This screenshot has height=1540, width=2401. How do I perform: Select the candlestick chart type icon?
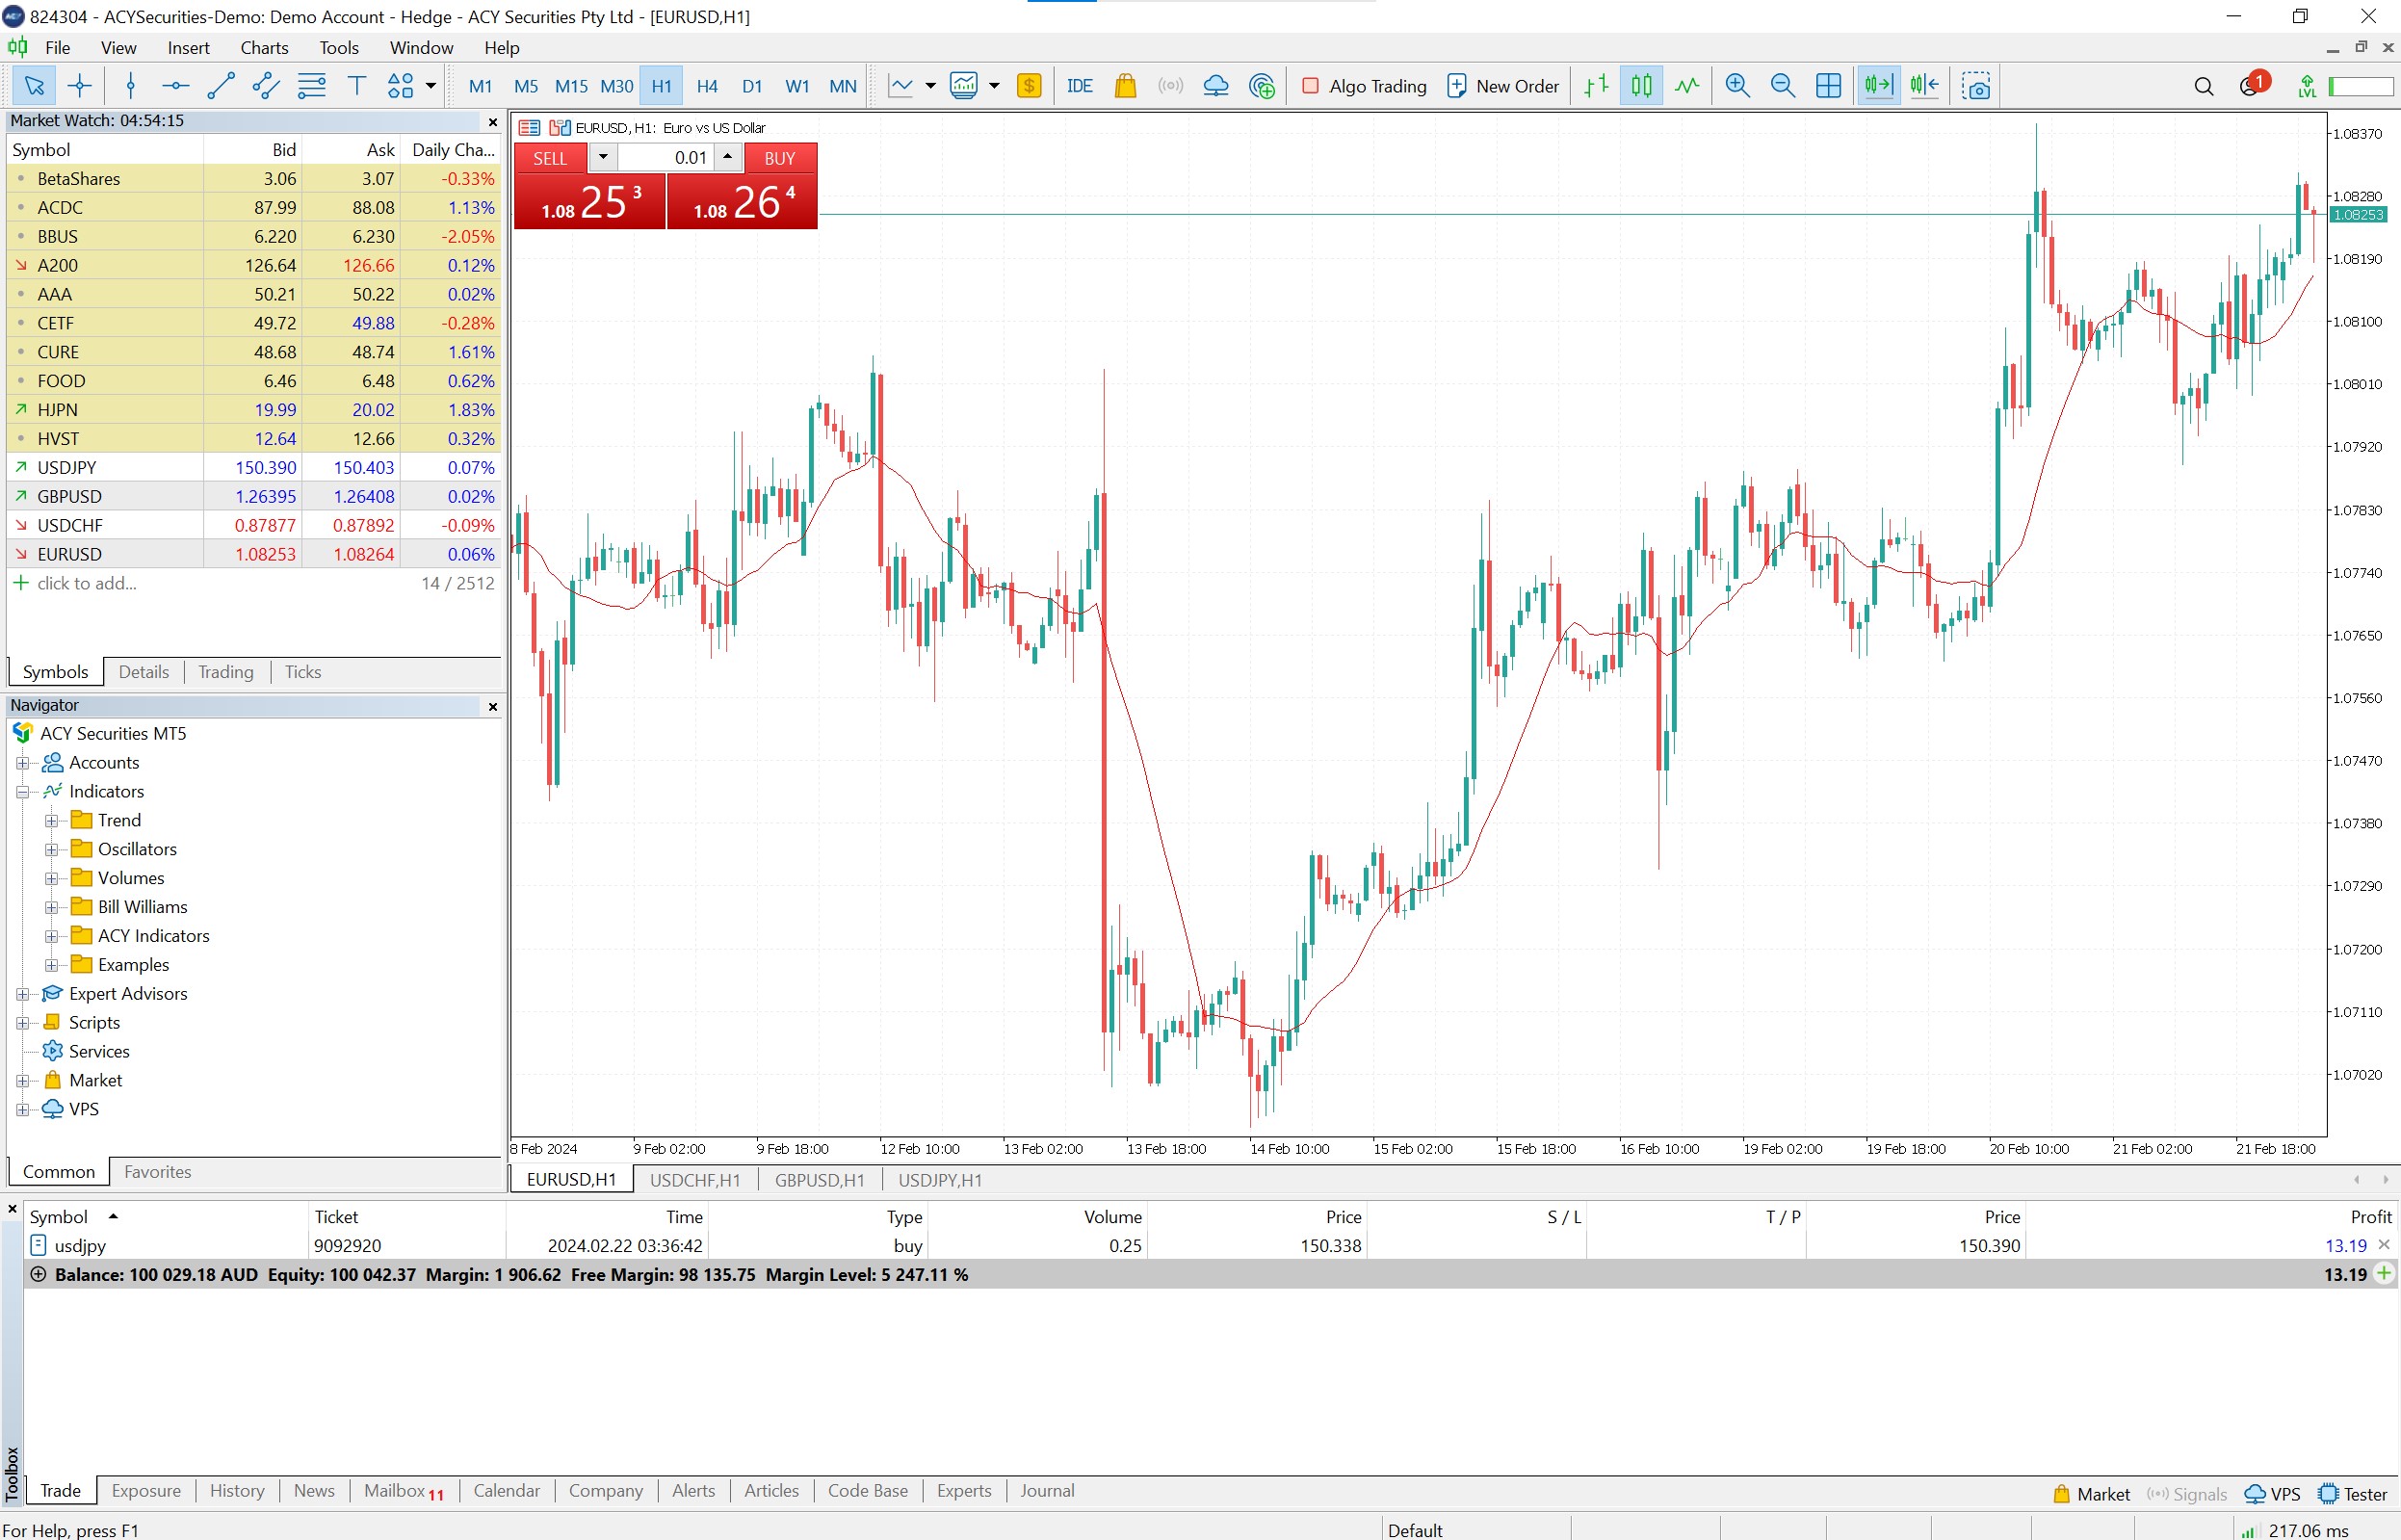[1641, 86]
